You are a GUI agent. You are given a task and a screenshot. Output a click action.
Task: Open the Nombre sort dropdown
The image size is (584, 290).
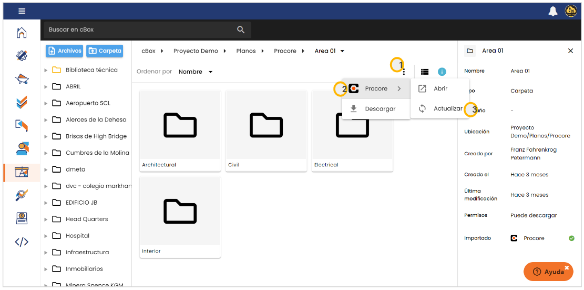pos(196,72)
